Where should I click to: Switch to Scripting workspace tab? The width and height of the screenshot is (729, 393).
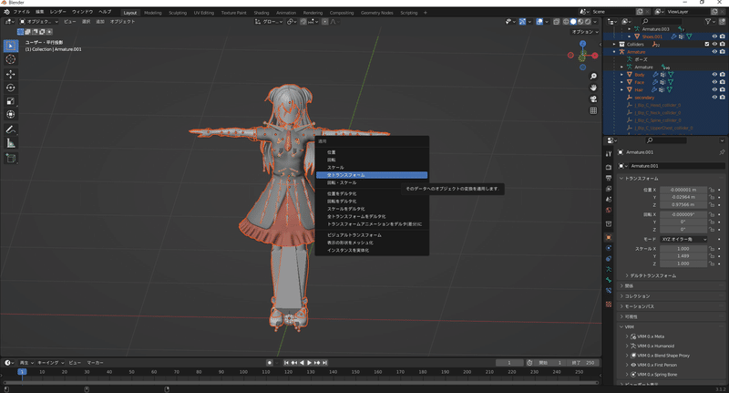coord(408,13)
